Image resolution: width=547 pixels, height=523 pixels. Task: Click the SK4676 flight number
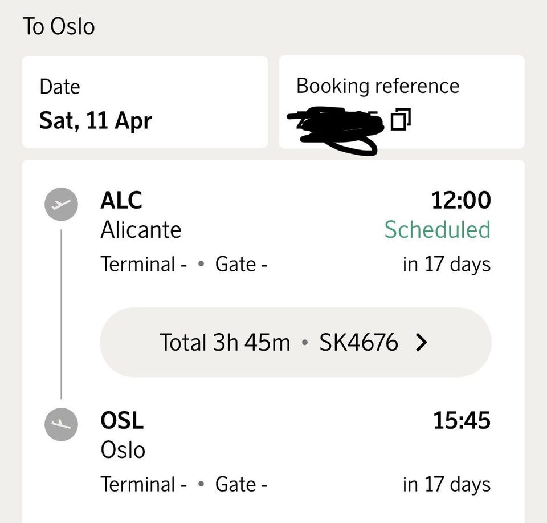(x=358, y=343)
